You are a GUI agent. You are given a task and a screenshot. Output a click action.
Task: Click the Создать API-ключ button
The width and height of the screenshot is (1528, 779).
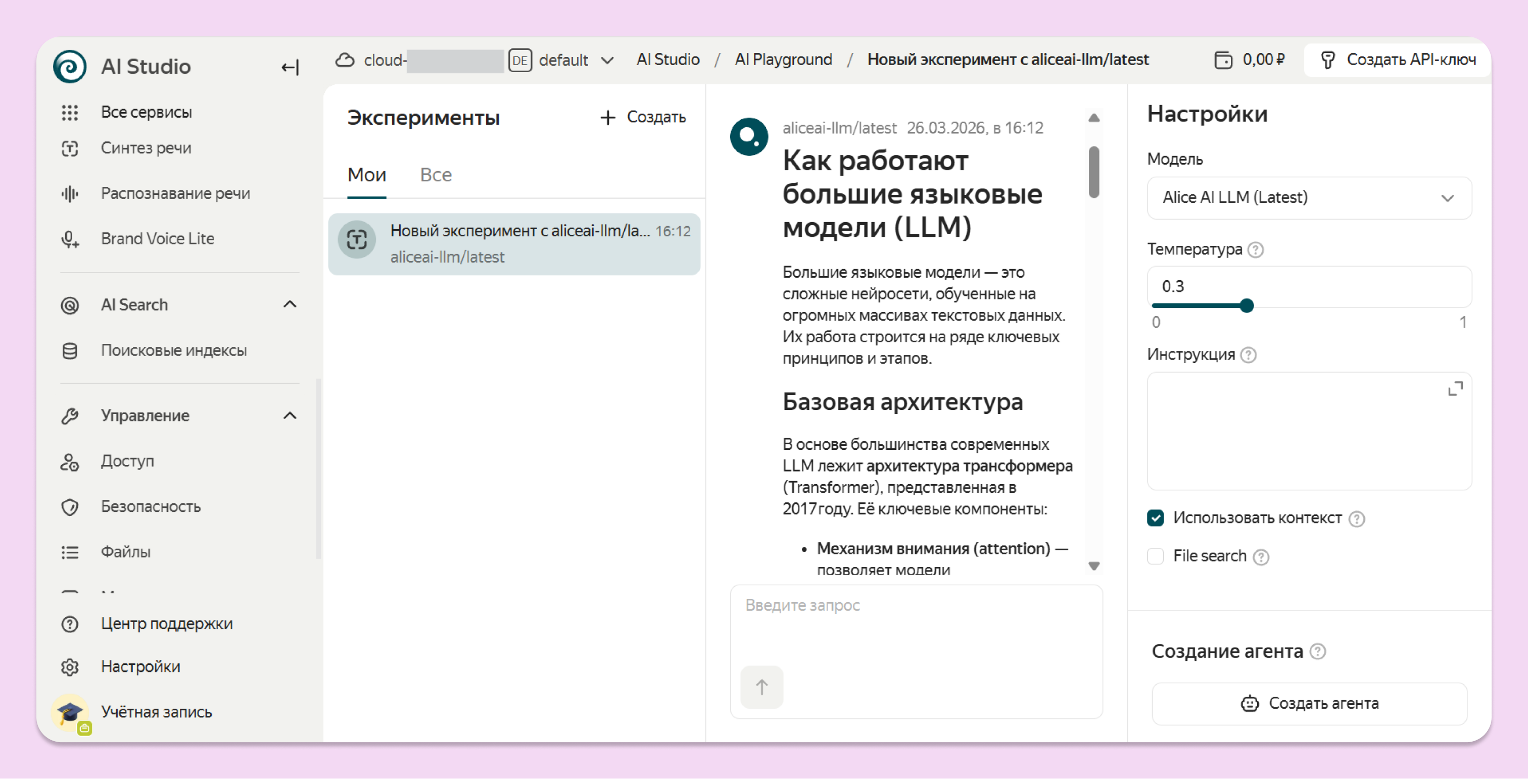tap(1397, 60)
